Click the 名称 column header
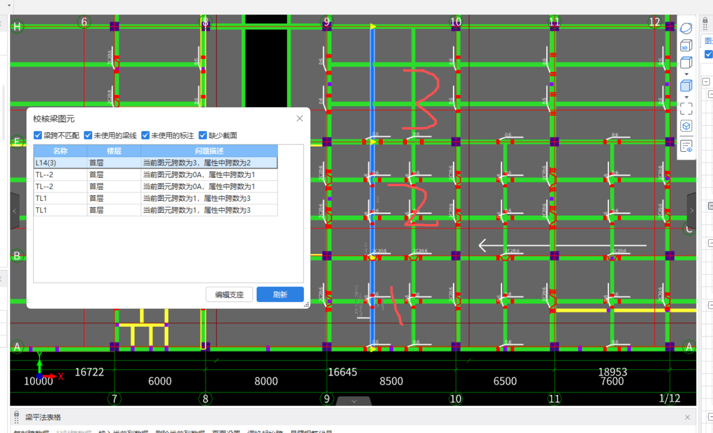 60,151
